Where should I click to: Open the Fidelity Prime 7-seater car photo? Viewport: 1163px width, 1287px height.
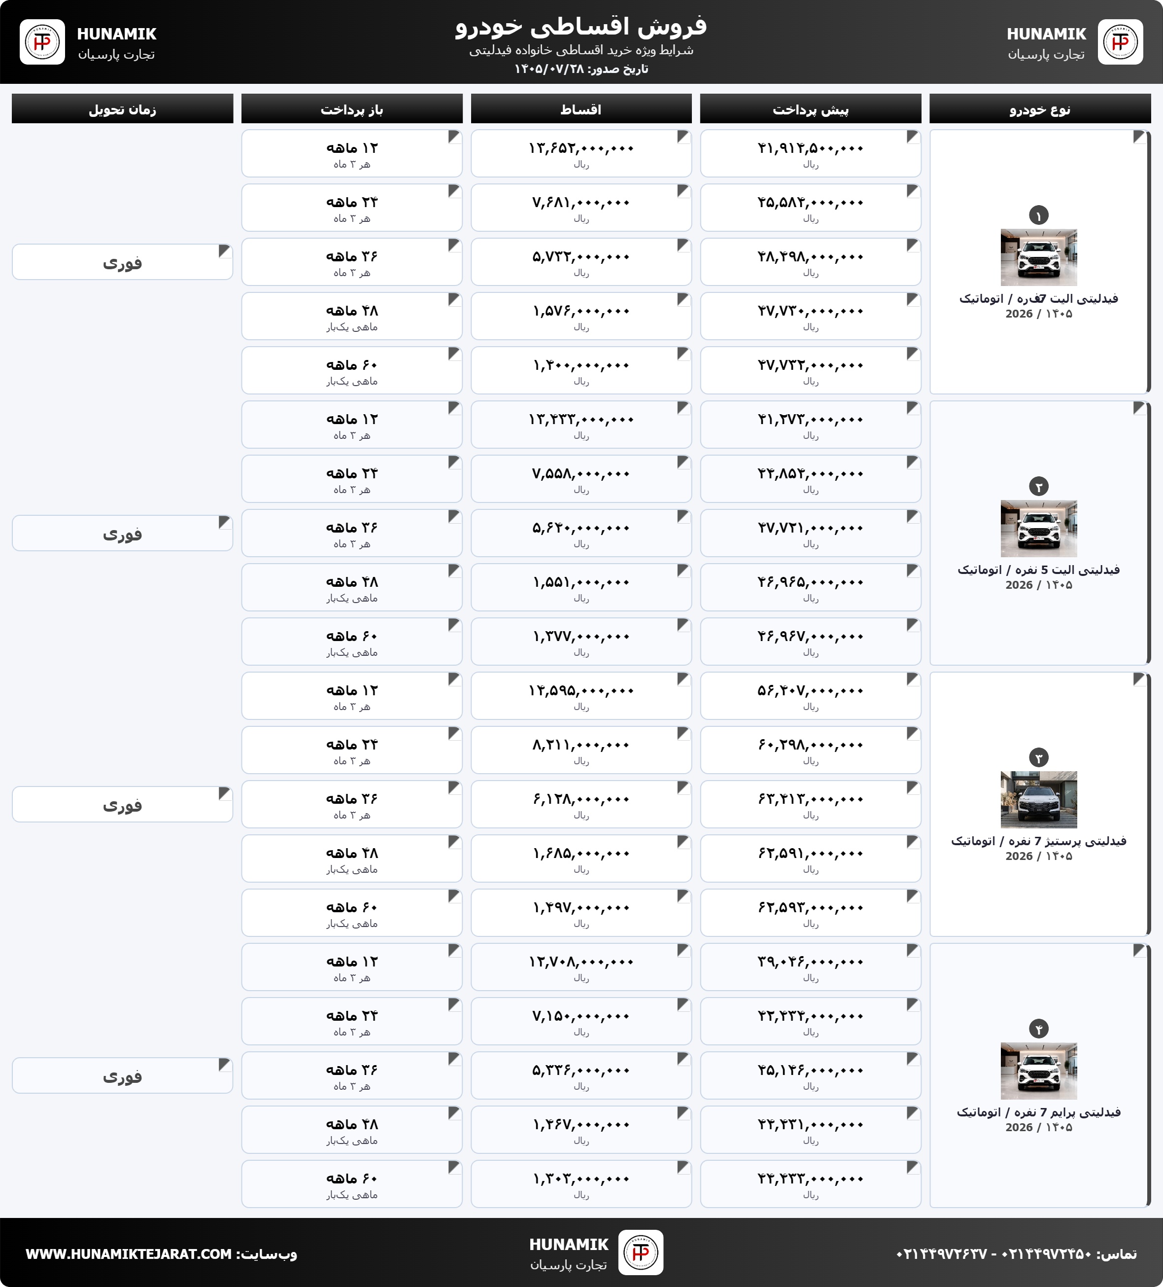coord(1039,1071)
